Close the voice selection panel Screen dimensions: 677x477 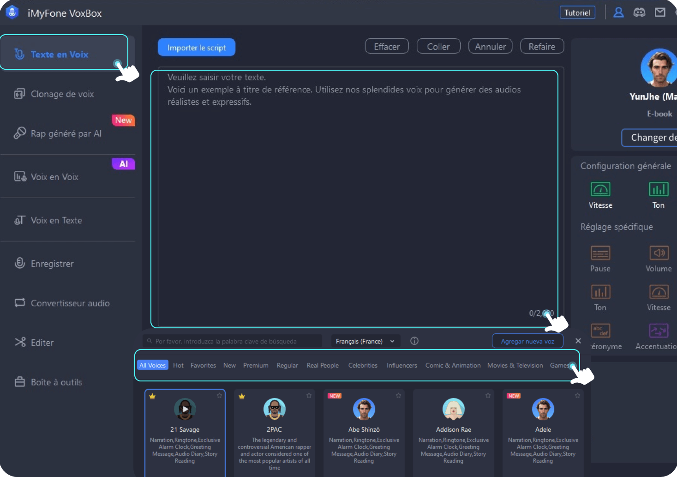click(x=578, y=341)
